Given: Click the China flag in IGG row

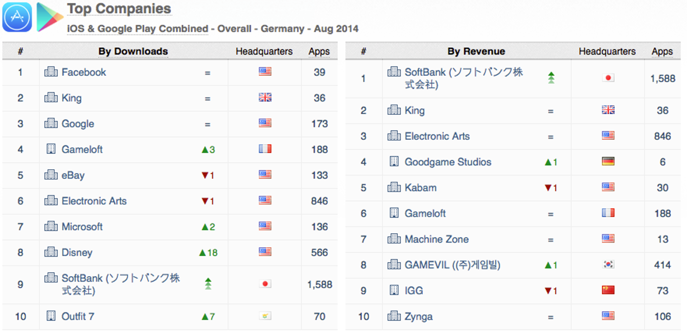Looking at the screenshot, I should 608,290.
